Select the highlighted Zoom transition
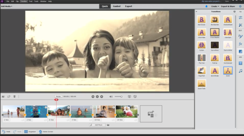 228,71
